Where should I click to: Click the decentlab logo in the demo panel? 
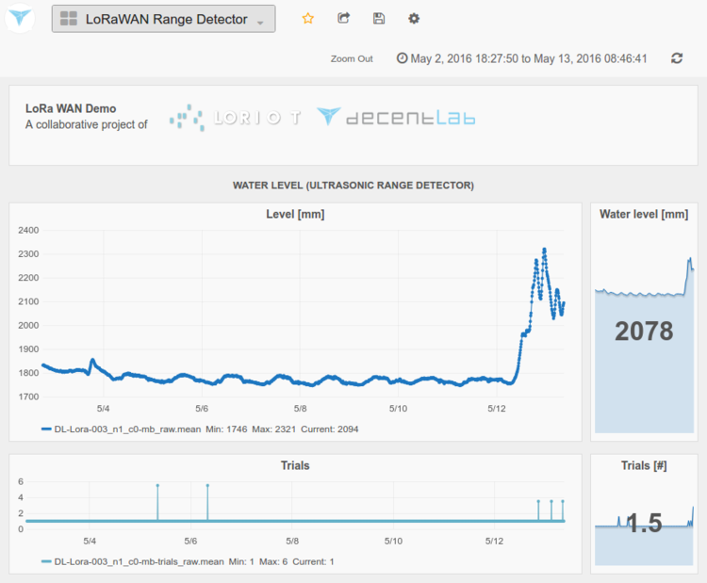[x=396, y=117]
